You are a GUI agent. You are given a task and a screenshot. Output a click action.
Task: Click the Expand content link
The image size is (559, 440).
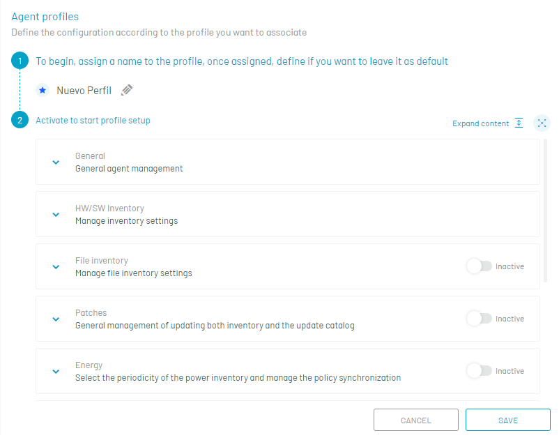[480, 123]
